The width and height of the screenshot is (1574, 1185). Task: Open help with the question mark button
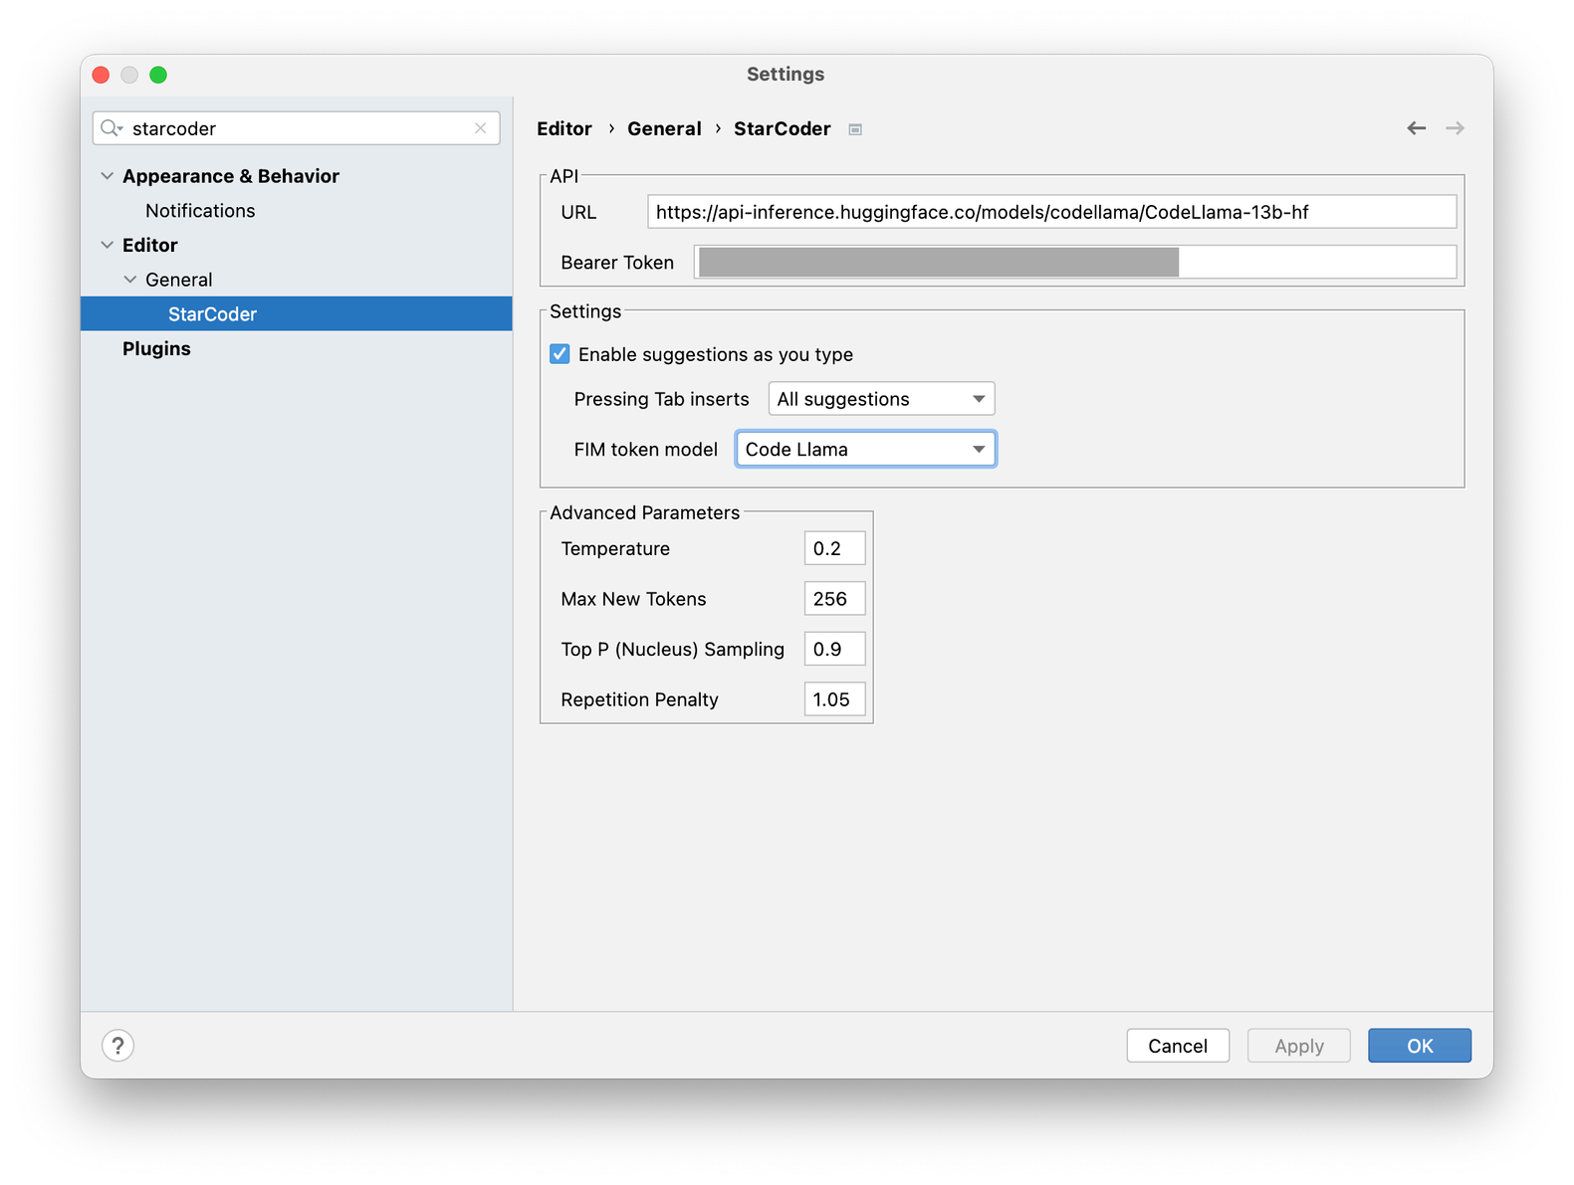[x=117, y=1046]
